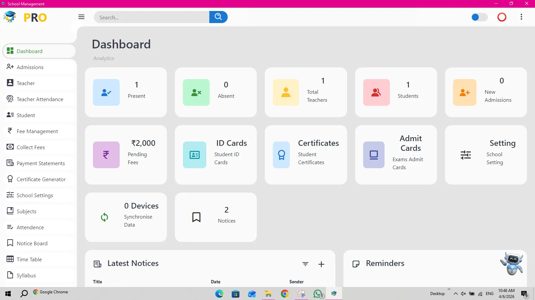535x300 pixels.
Task: Open Notice Board page
Action: tap(39, 243)
